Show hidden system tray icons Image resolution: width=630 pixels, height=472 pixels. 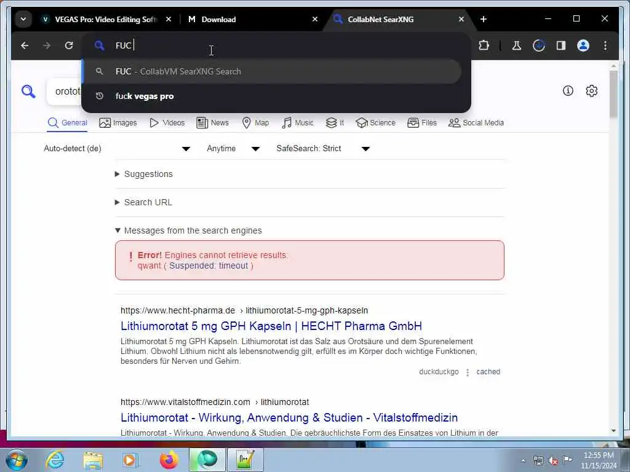(523, 461)
